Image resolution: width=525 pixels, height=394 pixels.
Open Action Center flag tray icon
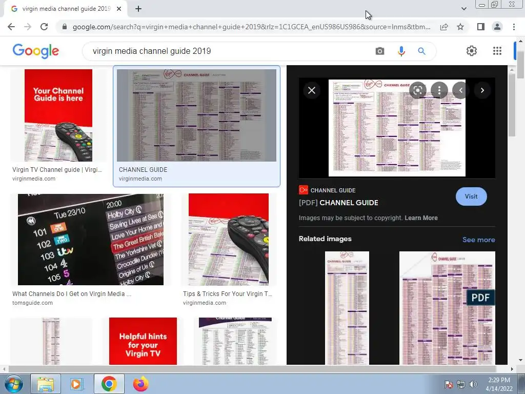[x=448, y=384]
